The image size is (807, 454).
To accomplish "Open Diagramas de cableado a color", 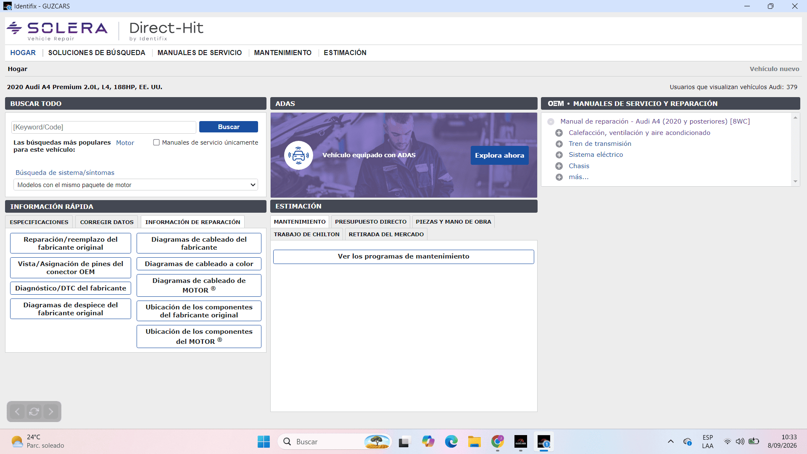I will 199,264.
